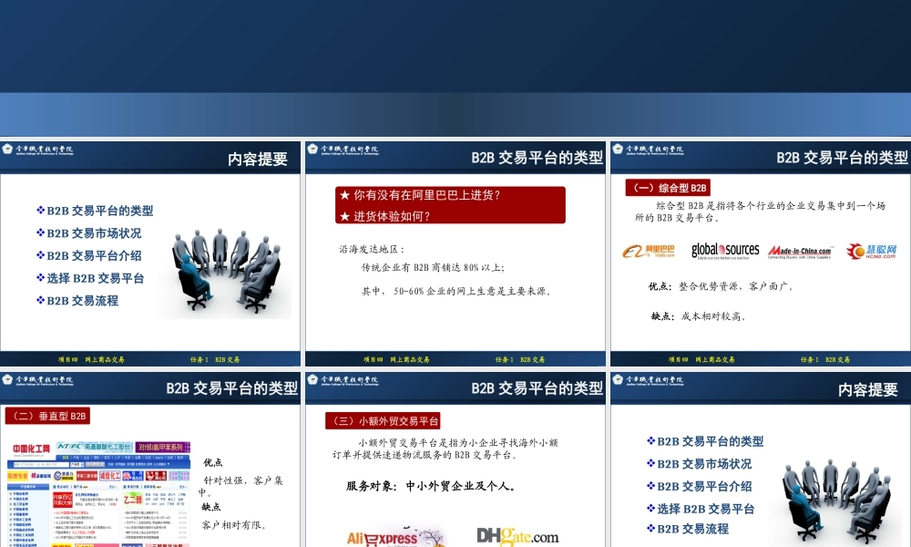Screen dimensions: 911x547
Task: Click the 慧聪网 HC360 logo
Action: (871, 251)
